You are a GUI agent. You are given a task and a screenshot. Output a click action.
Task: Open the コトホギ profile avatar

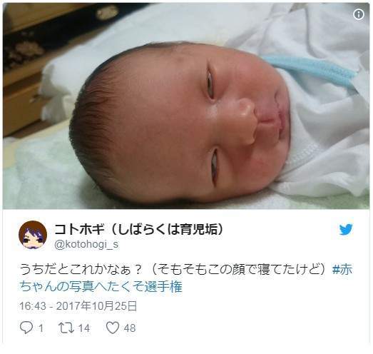click(x=33, y=235)
